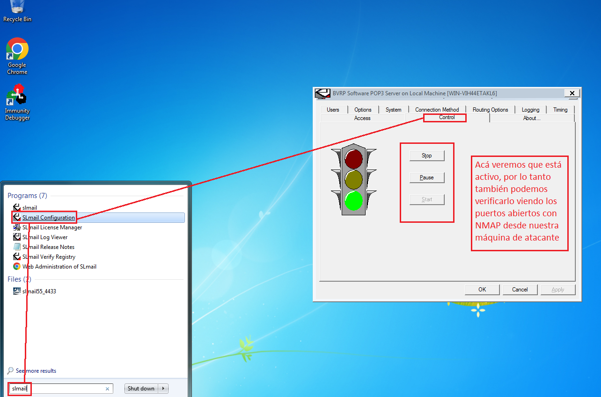601x397 pixels.
Task: Open Web Administration of SLmail
Action: point(59,267)
